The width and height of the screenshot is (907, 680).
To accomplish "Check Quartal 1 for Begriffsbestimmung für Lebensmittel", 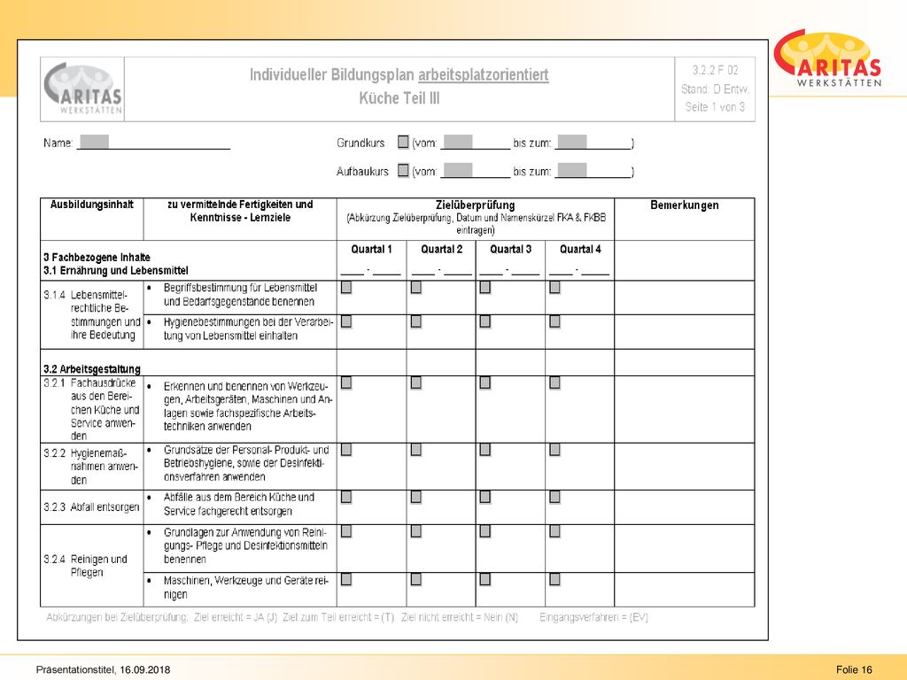I will coord(346,288).
